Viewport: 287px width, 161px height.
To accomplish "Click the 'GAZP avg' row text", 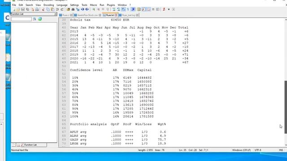I will tap(78, 140).
